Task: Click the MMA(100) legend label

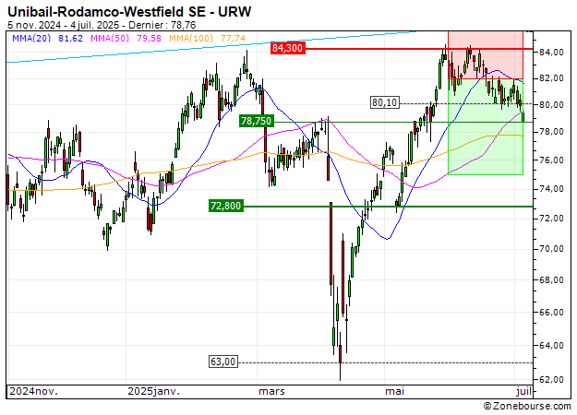Action: click(191, 38)
